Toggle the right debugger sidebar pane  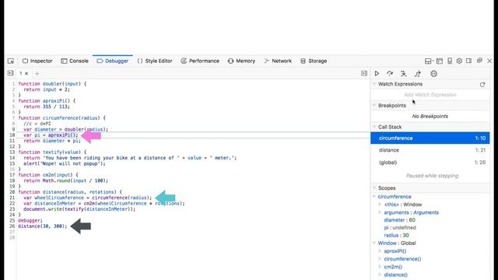(x=364, y=73)
